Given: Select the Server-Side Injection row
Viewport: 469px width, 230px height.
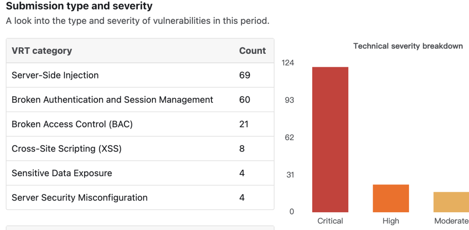Looking at the screenshot, I should point(55,75).
